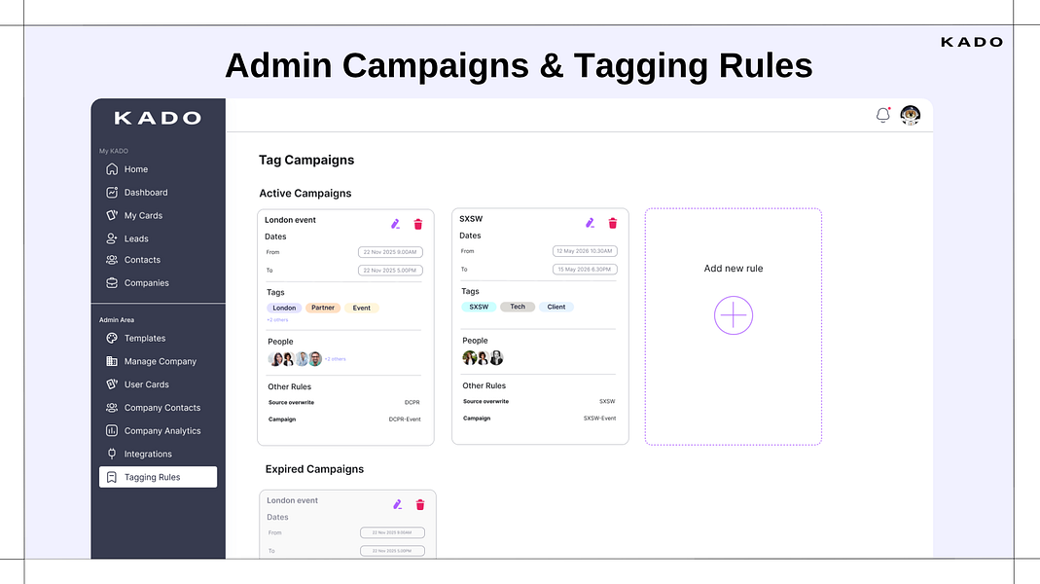Click the London tag chip
This screenshot has height=584, width=1040.
click(x=284, y=308)
